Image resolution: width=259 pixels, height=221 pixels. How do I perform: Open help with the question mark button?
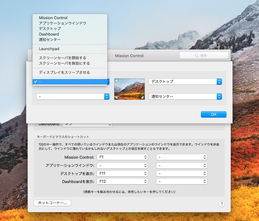pyautogui.click(x=222, y=204)
